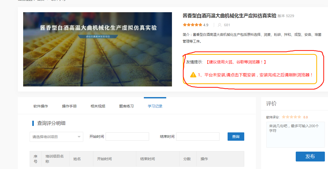The image size is (328, 169).
Task: Rate the software with the fifth star
Action: (x=299, y=117)
